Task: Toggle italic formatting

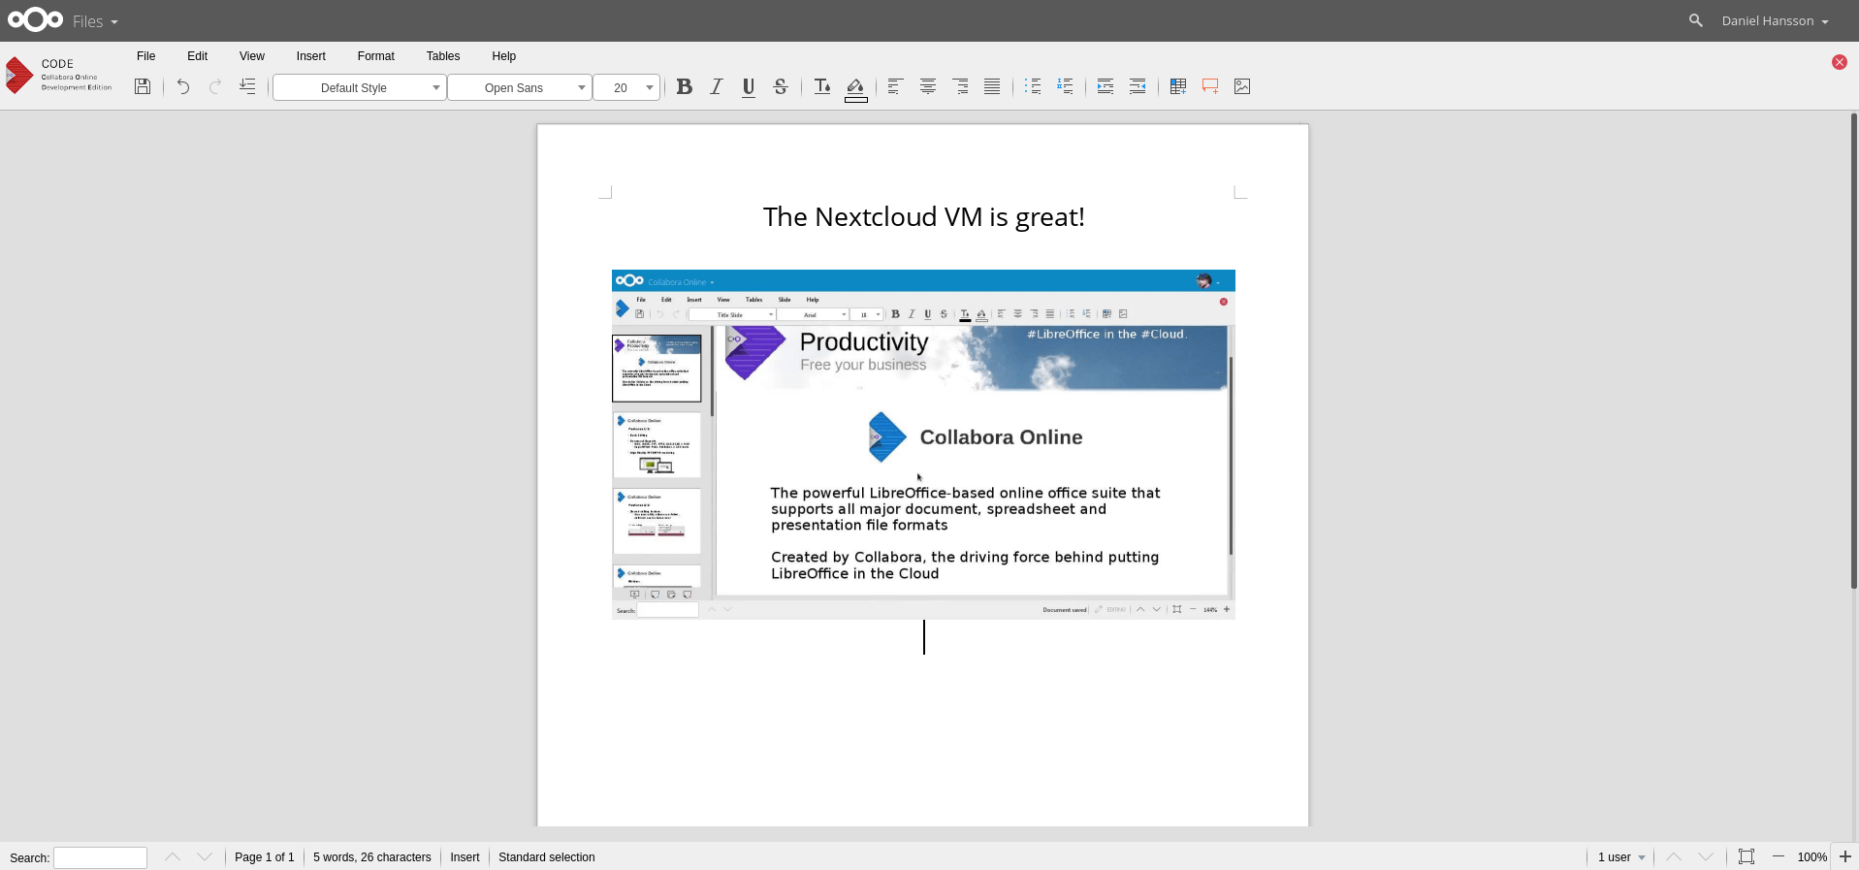Action: click(717, 86)
